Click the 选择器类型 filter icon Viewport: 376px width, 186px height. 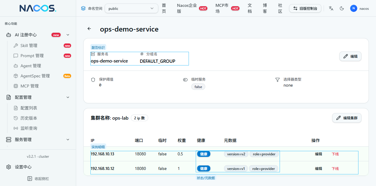coord(278,80)
